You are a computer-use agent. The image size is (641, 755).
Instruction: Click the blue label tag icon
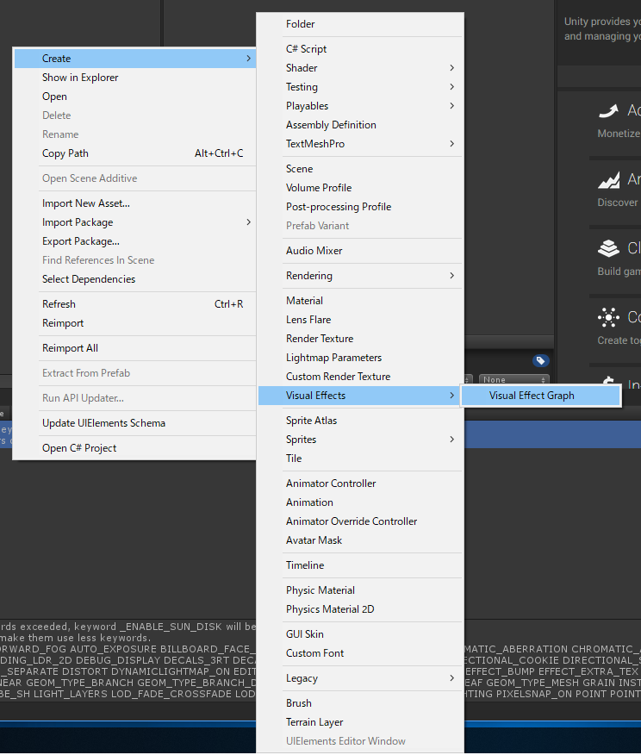point(541,360)
